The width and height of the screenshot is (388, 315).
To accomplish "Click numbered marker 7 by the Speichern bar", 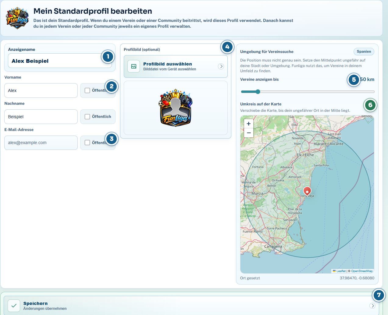I will click(379, 295).
